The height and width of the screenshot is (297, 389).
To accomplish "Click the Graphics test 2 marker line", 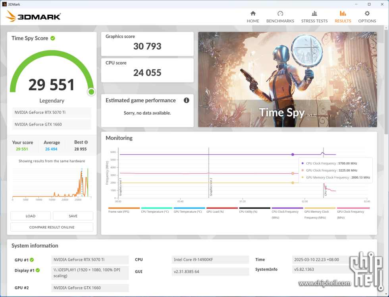I will click(x=209, y=173).
